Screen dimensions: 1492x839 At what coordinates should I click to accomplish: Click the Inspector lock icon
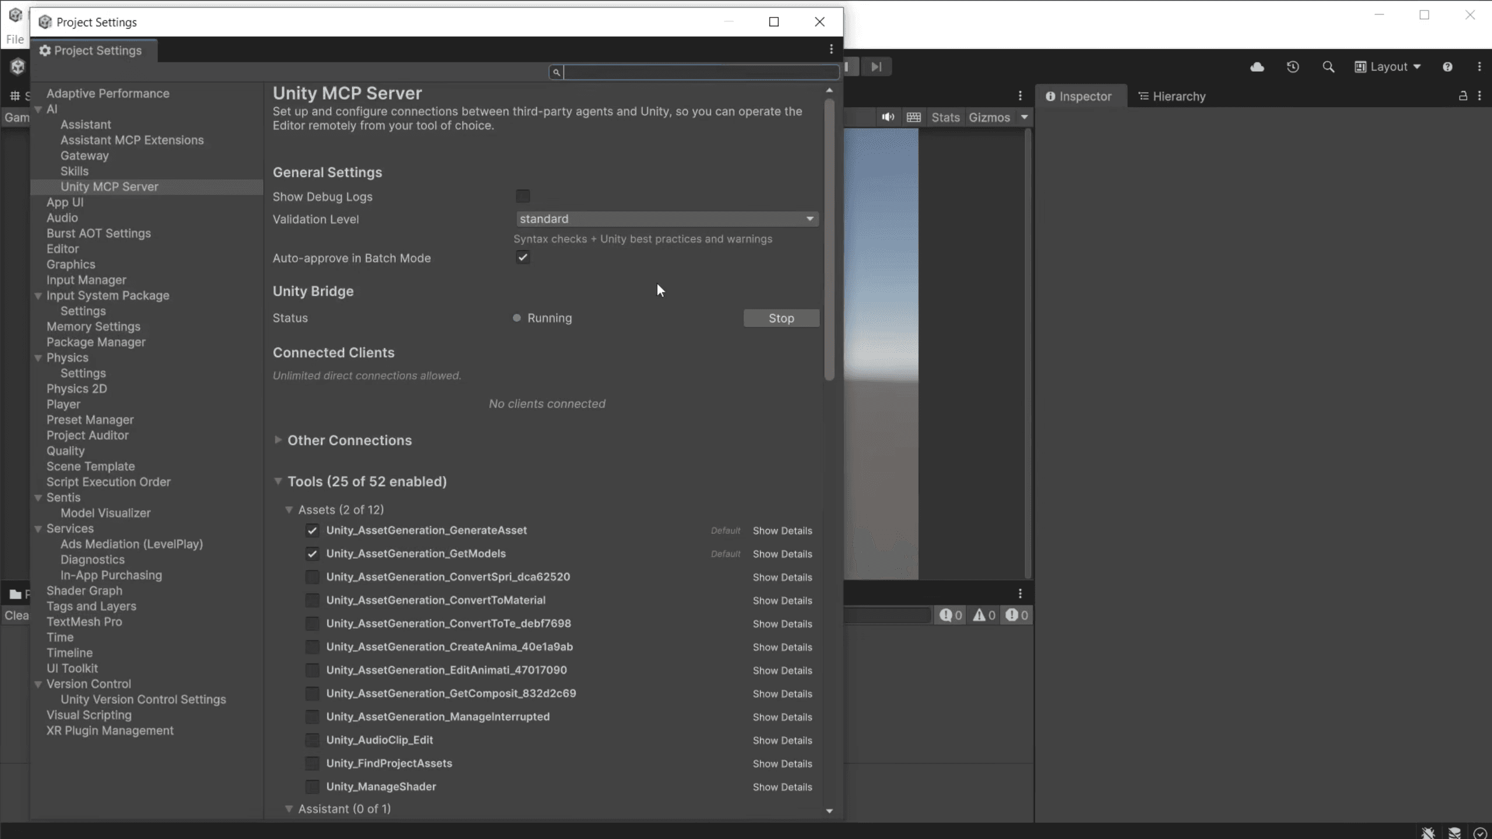click(x=1463, y=96)
